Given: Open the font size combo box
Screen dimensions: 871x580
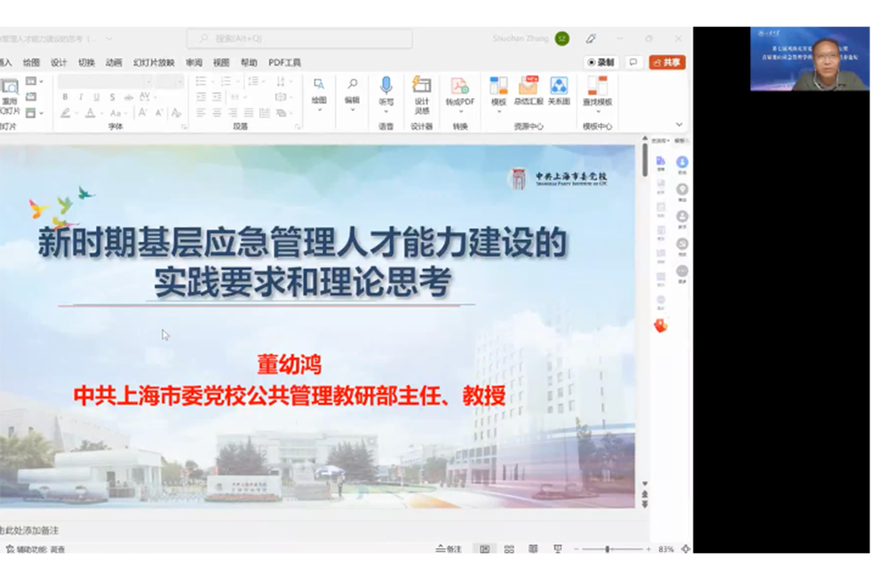Looking at the screenshot, I should click(x=169, y=81).
